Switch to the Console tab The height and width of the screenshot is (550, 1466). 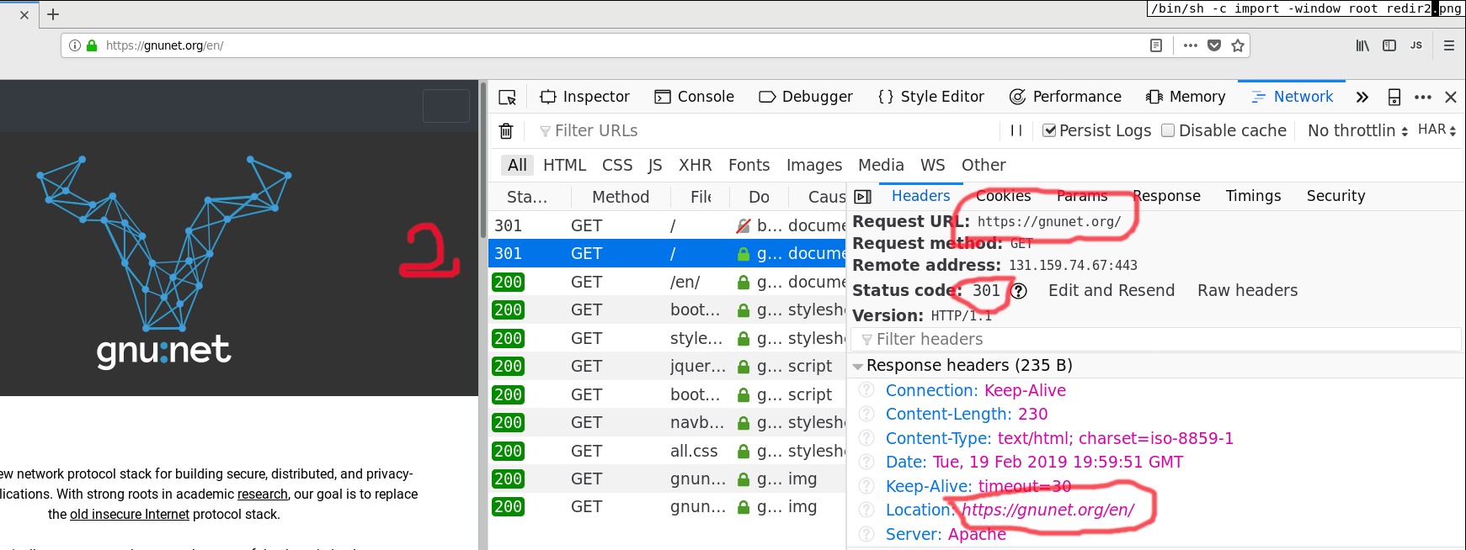(x=695, y=97)
